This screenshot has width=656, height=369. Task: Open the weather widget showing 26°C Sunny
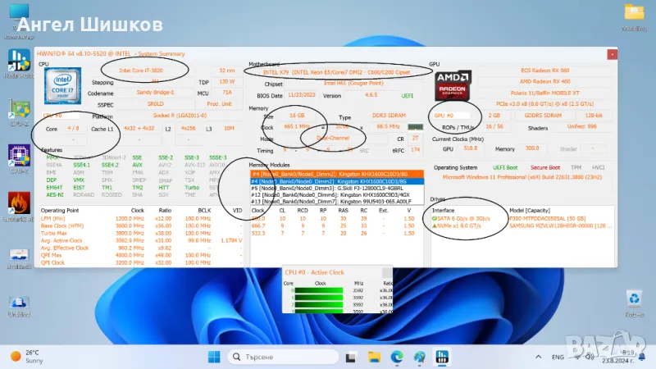click(x=29, y=357)
